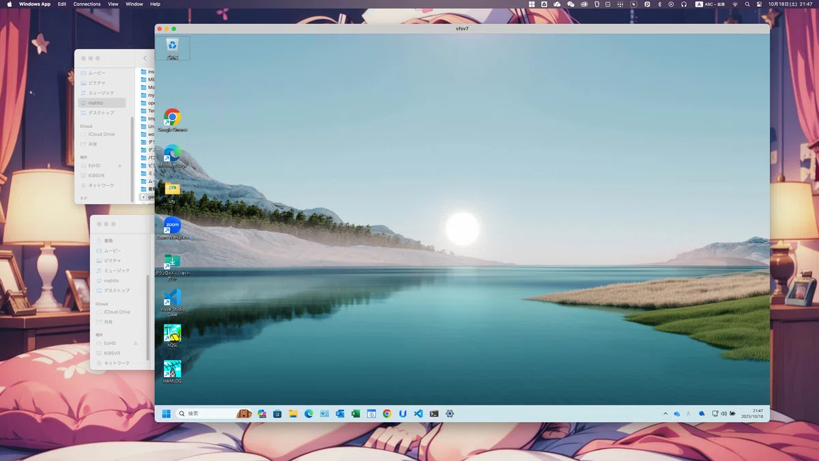The image size is (819, 461).
Task: Open the Copilot icon beside the search box
Action: pos(261,414)
